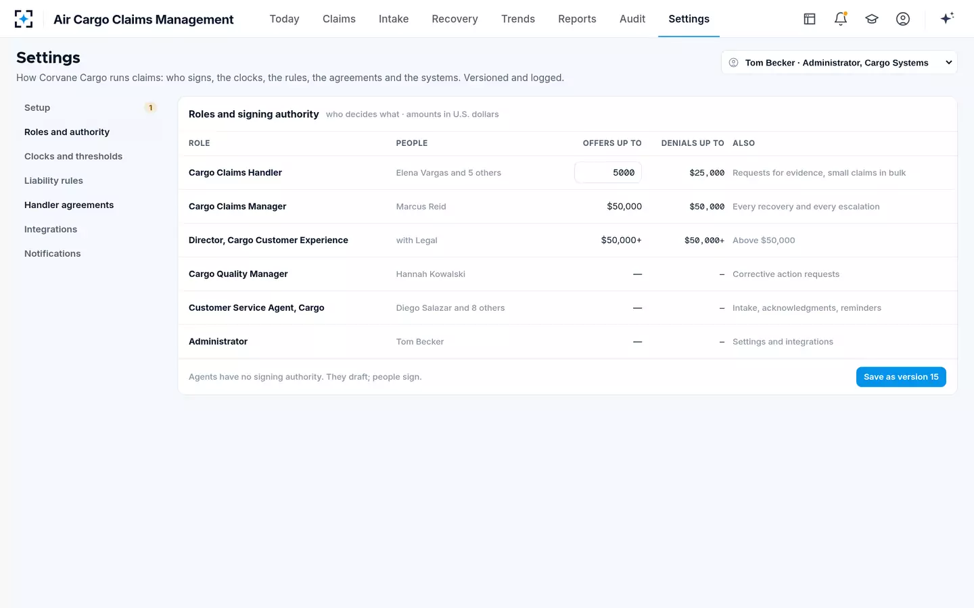Open the Intake tab
This screenshot has width=974, height=608.
394,19
